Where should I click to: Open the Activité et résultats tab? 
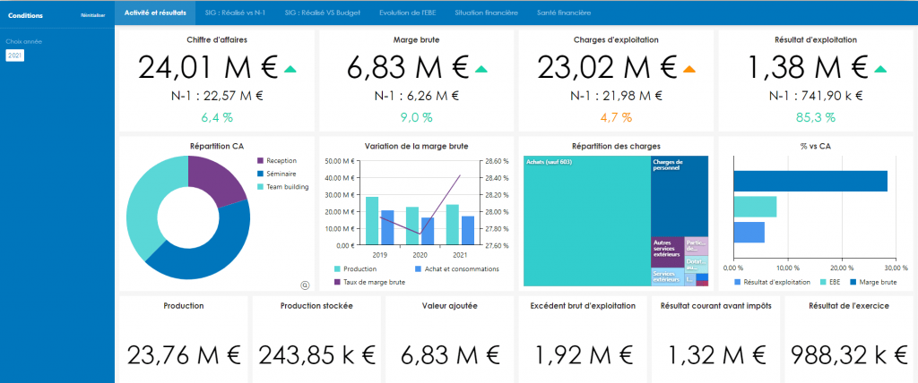tap(155, 13)
